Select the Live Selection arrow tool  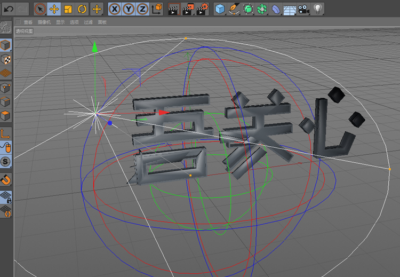click(41, 10)
